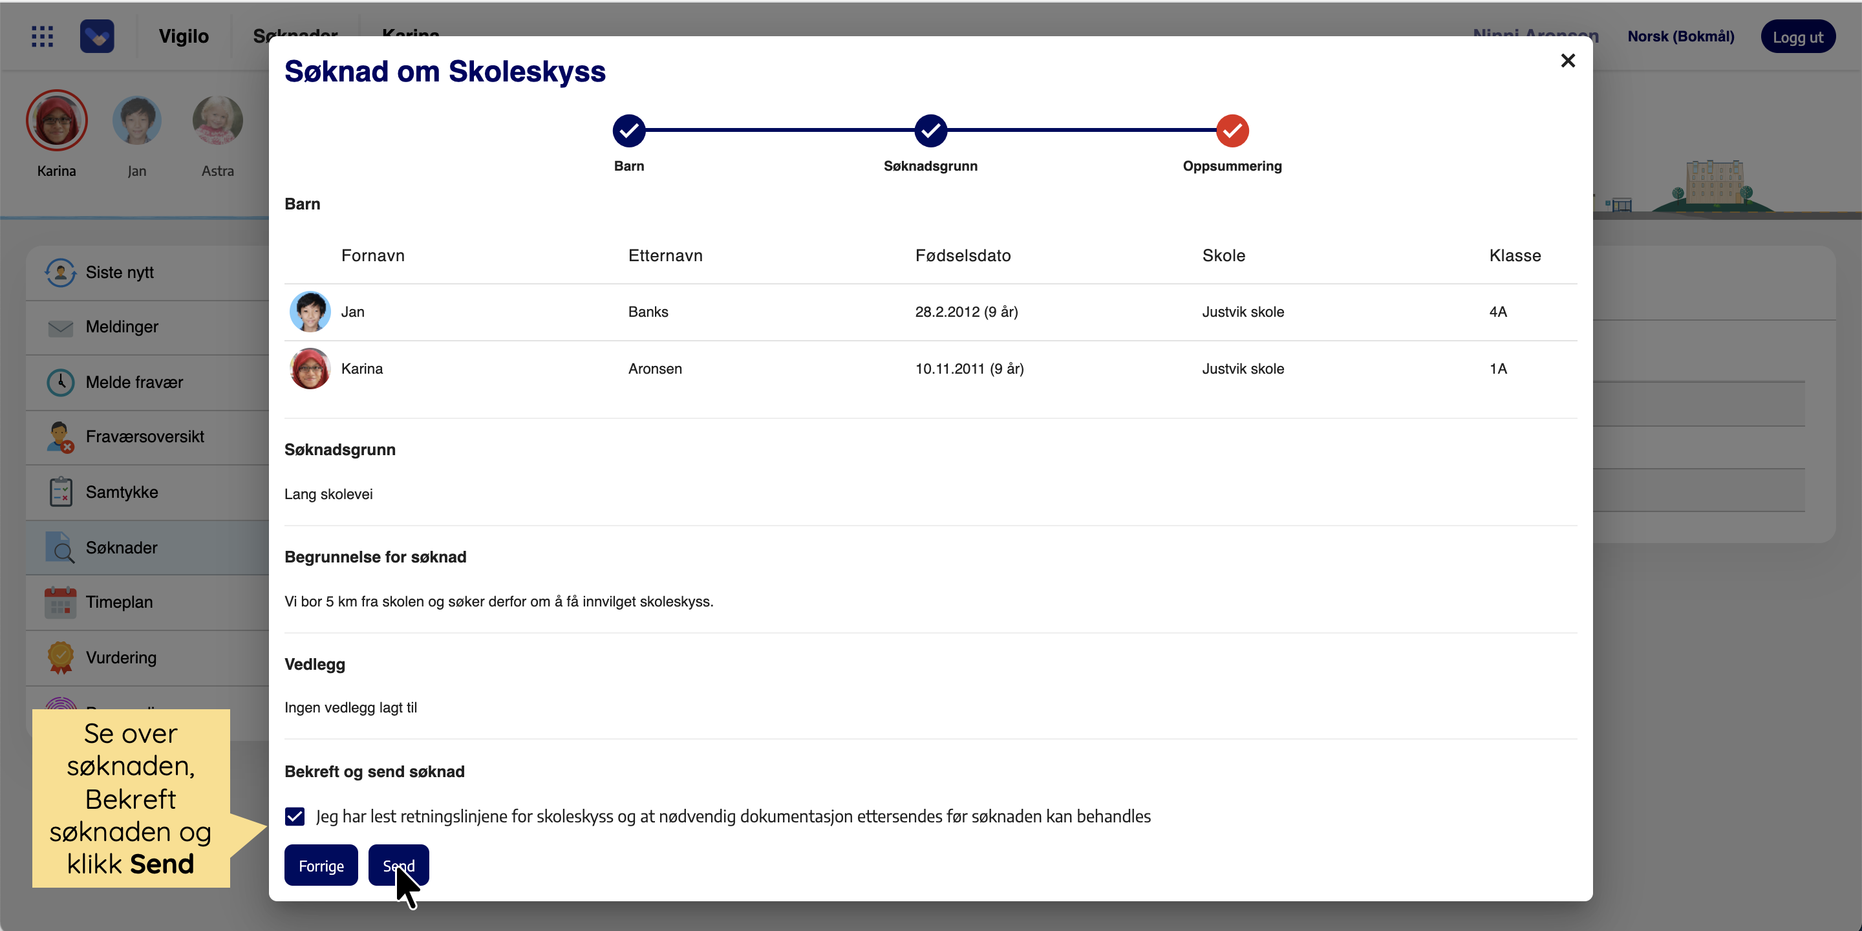Select the Oppsummering step indicator
This screenshot has width=1862, height=931.
point(1232,131)
